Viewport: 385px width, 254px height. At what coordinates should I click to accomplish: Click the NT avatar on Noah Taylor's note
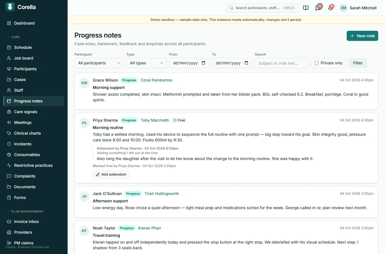84,231
